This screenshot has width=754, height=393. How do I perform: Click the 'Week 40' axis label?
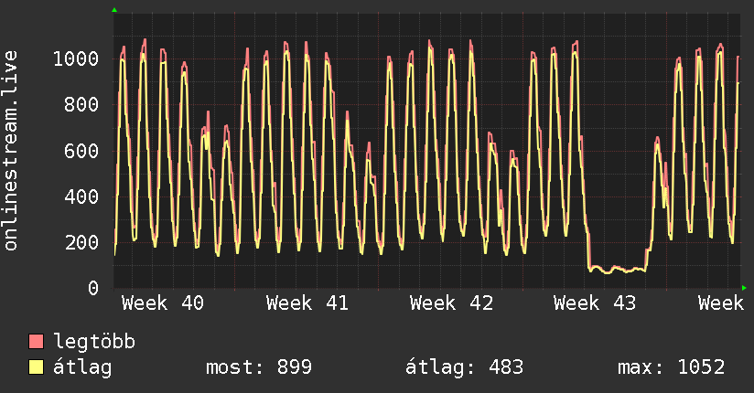(163, 303)
